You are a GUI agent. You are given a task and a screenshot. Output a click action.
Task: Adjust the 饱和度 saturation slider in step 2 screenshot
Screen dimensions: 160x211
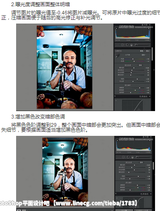click(x=135, y=92)
